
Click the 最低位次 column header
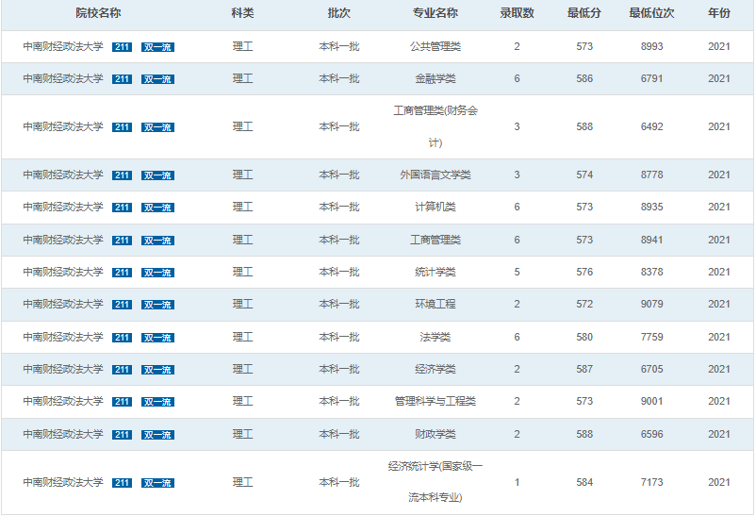[x=652, y=13]
